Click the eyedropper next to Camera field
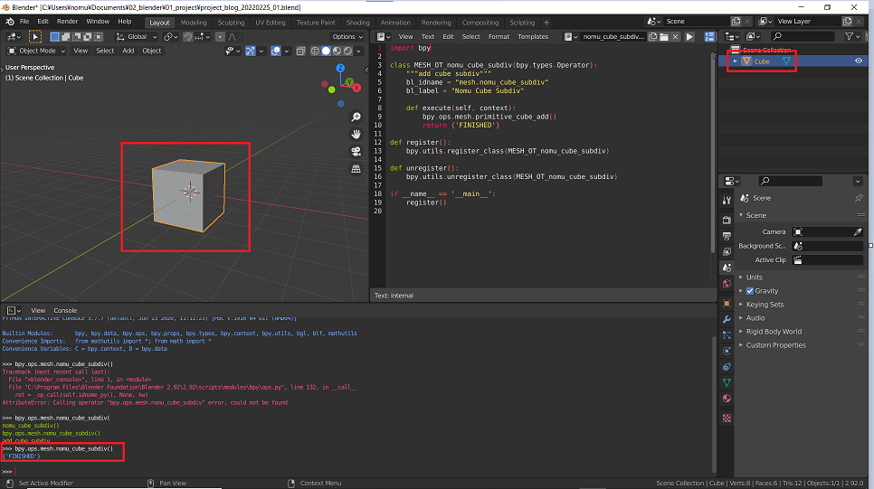874x489 pixels. tap(858, 232)
